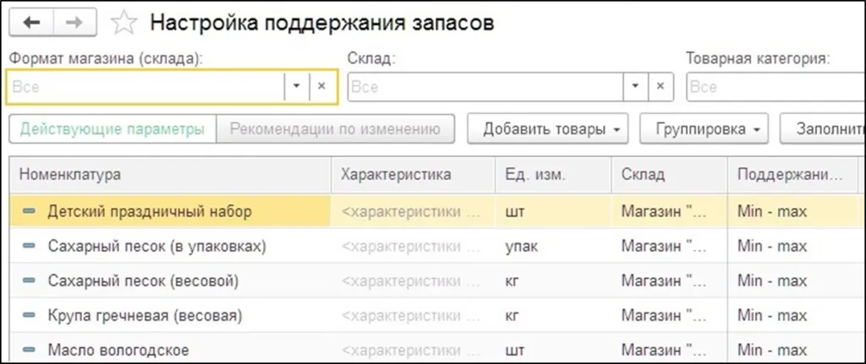Click inside the Товарная категория input field

click(x=774, y=87)
